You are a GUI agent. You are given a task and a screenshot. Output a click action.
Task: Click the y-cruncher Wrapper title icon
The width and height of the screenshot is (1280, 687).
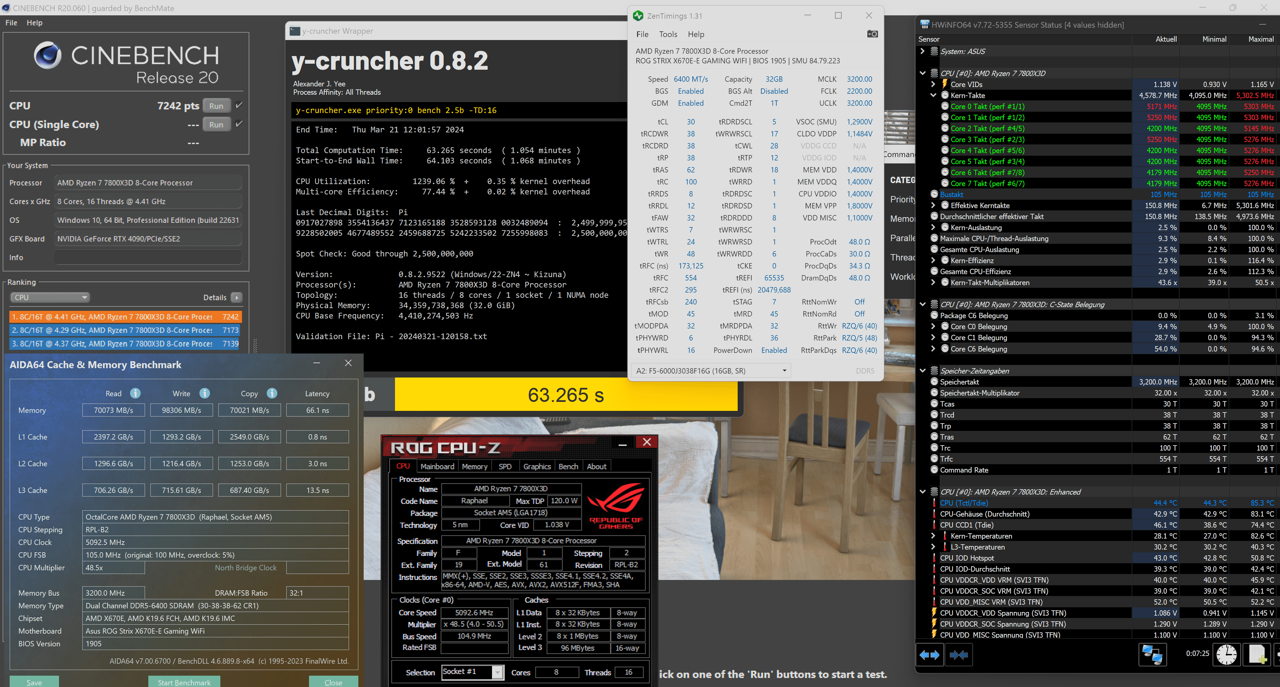click(295, 31)
